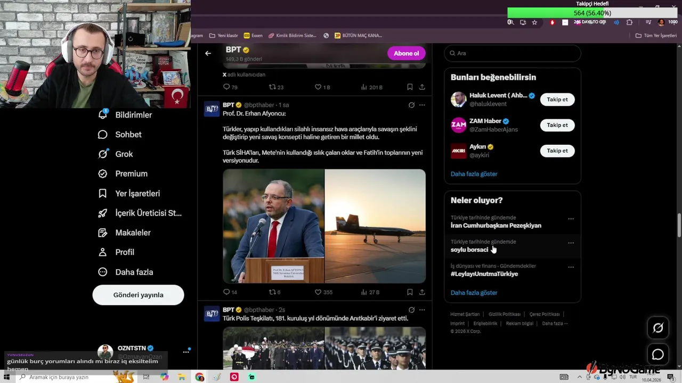The height and width of the screenshot is (383, 682).
Task: Open options for soylu borsacı trend
Action: click(571, 243)
